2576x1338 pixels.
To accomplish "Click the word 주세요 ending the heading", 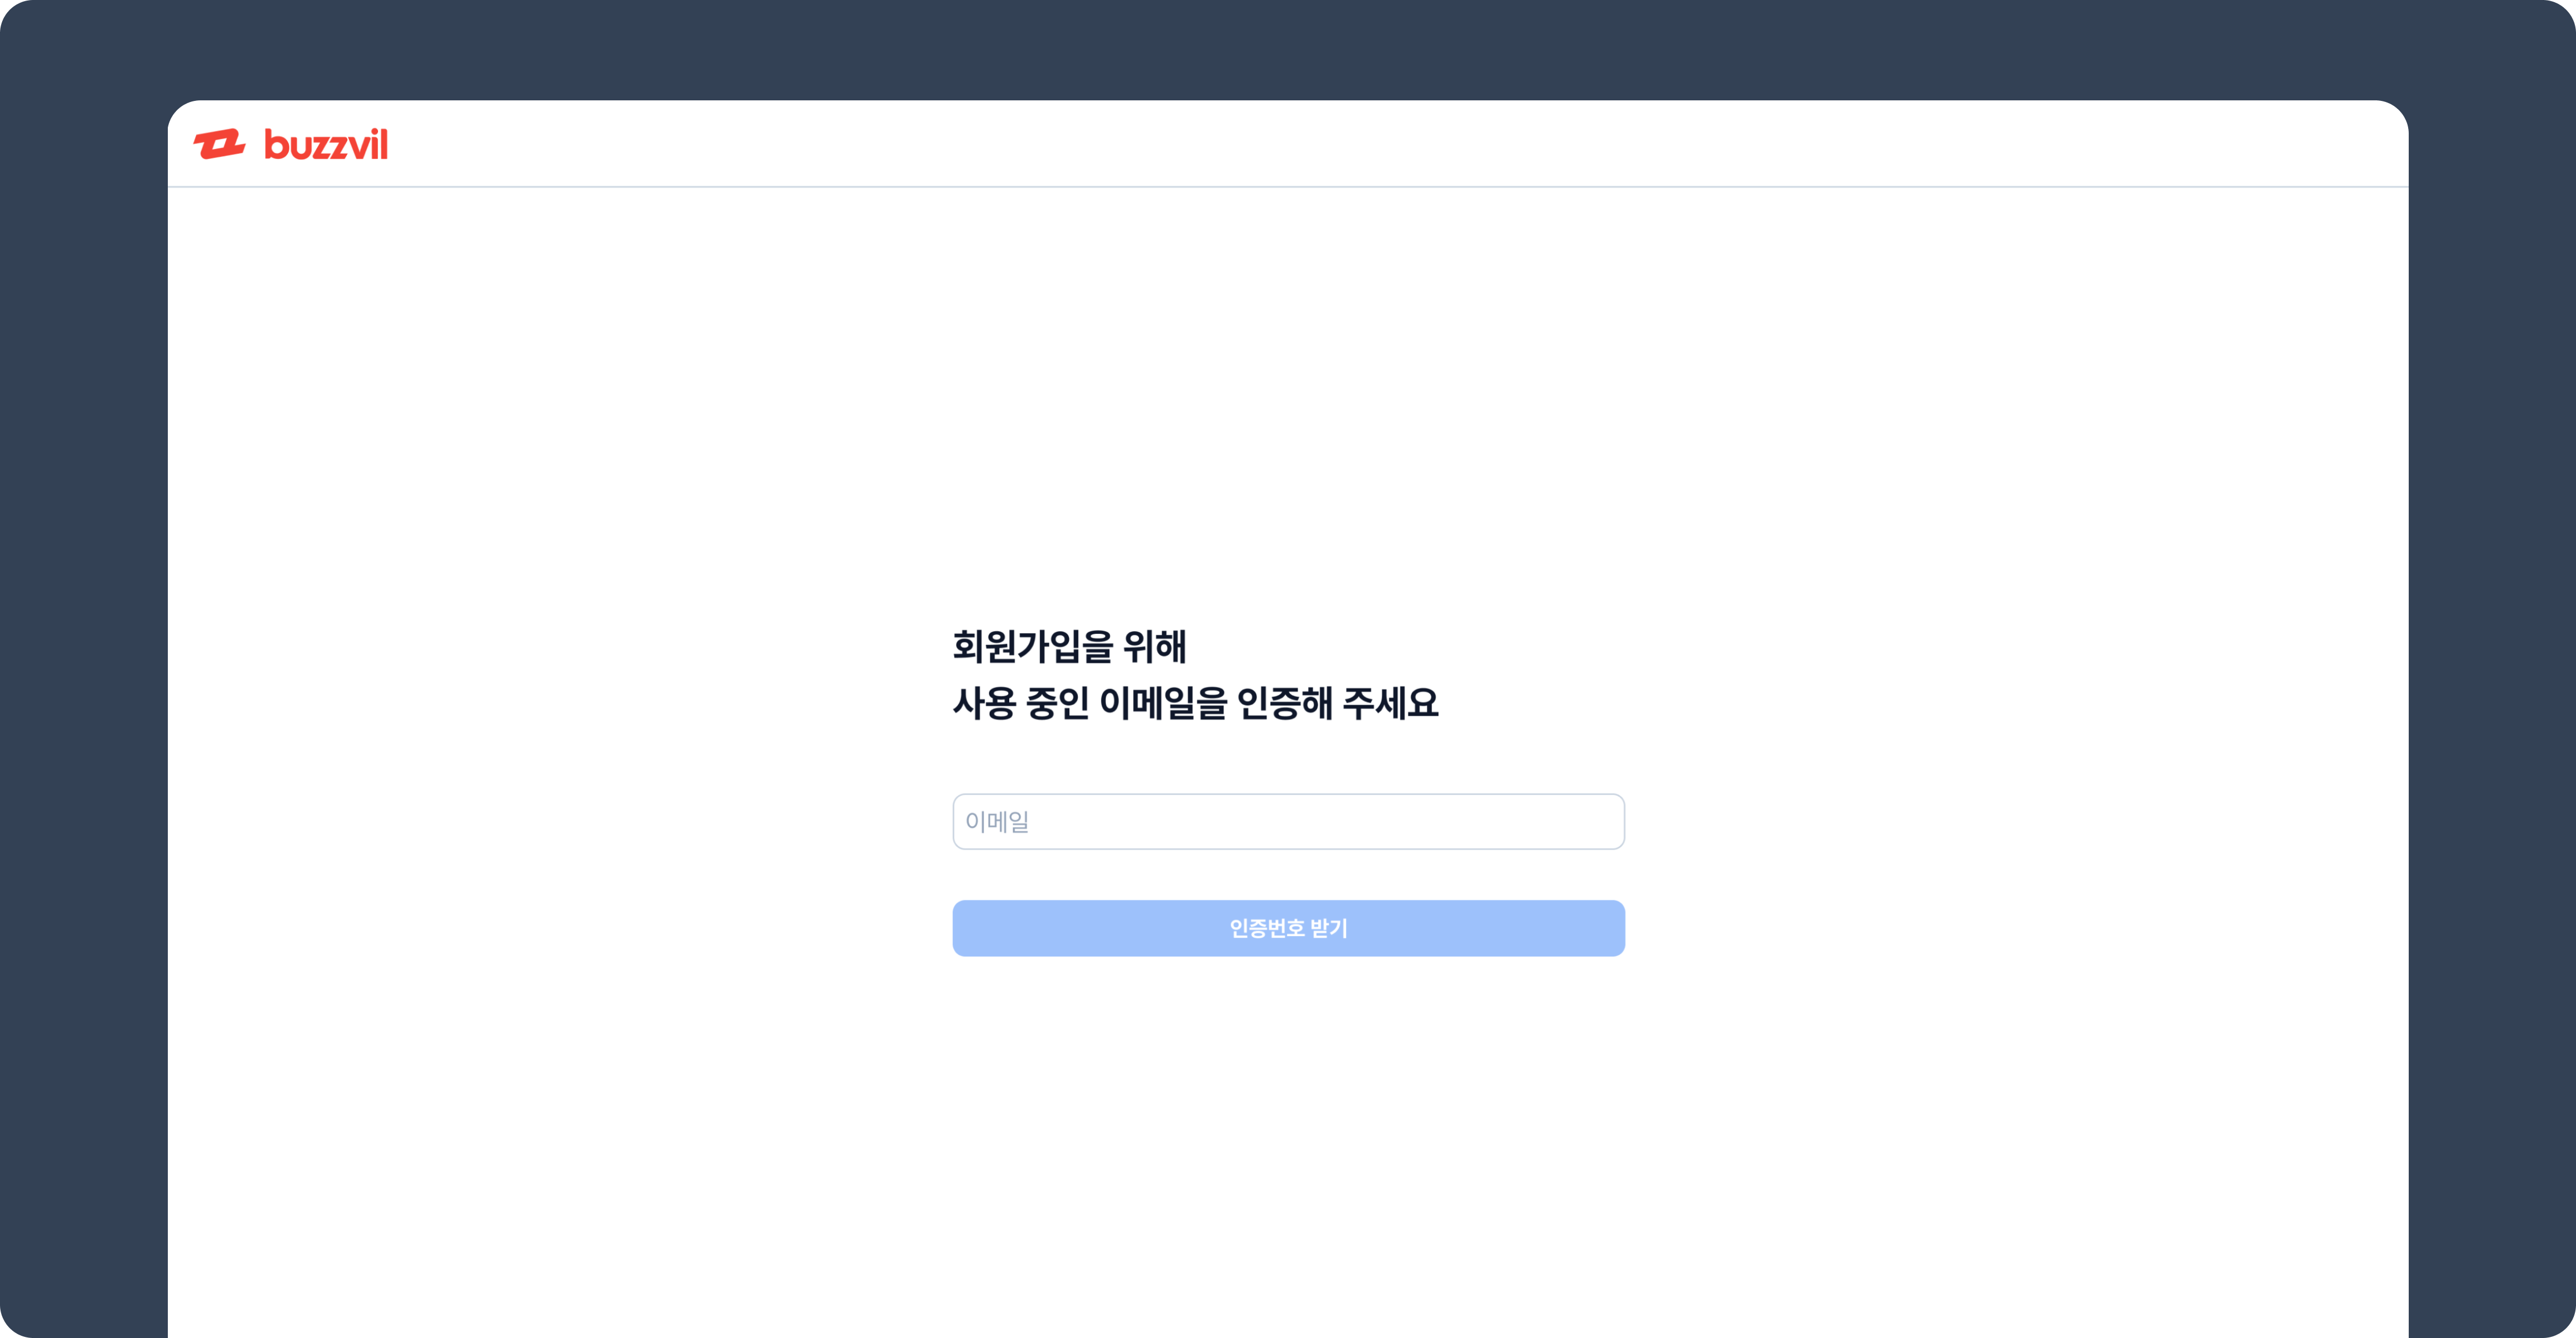I will (1390, 703).
